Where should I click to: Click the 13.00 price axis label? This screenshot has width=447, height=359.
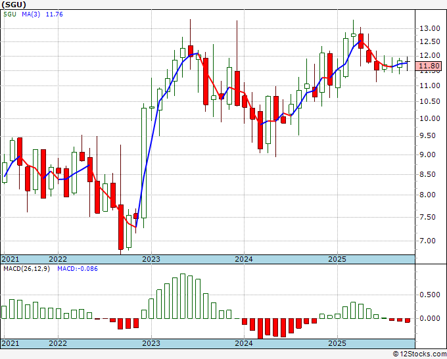[430, 28]
